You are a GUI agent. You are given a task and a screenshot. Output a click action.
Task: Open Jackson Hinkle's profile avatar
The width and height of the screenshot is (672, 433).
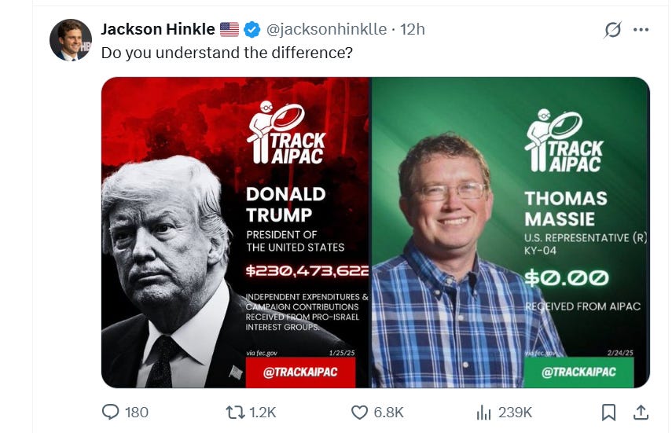(71, 40)
